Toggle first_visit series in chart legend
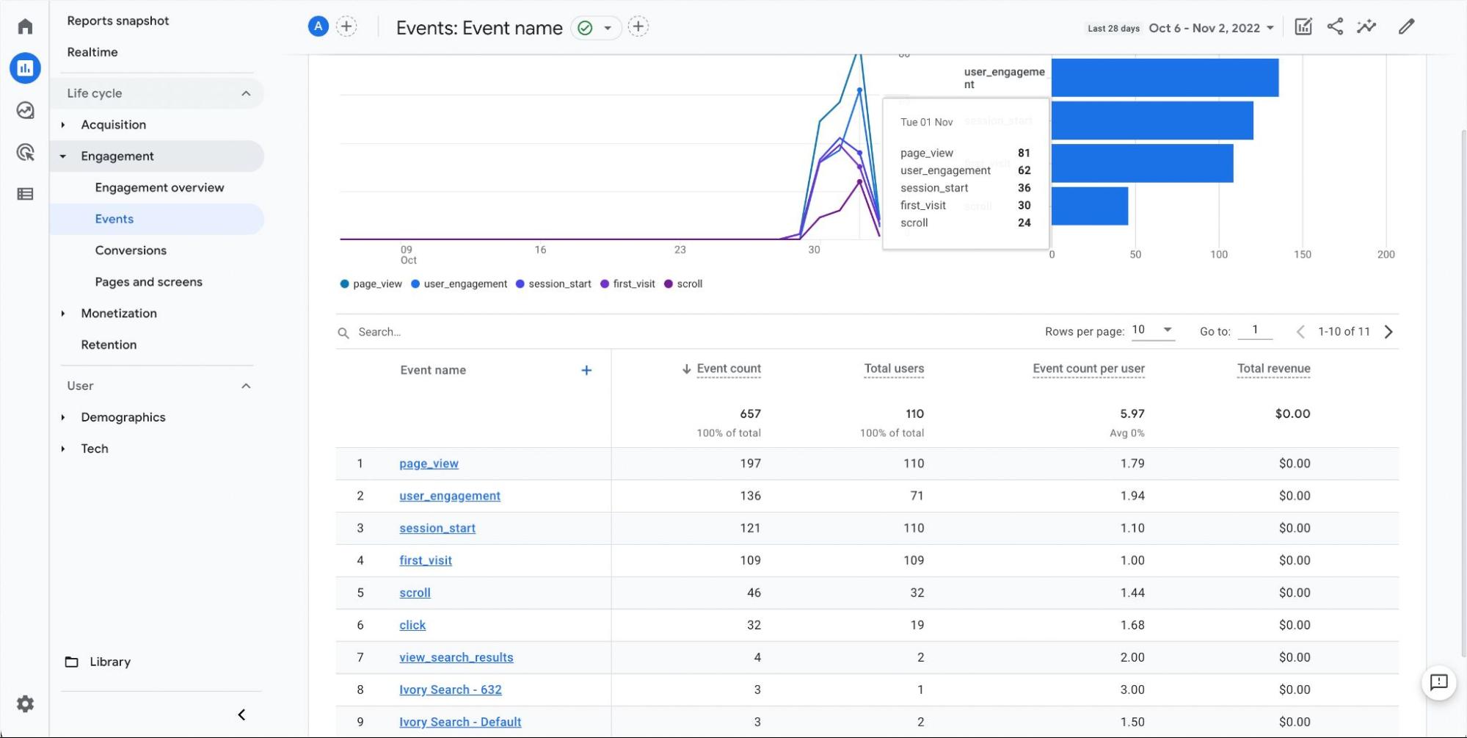Screen dimensions: 1467x738 [x=627, y=284]
